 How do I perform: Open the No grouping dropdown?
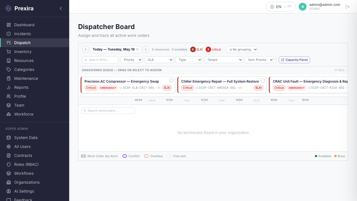242,49
